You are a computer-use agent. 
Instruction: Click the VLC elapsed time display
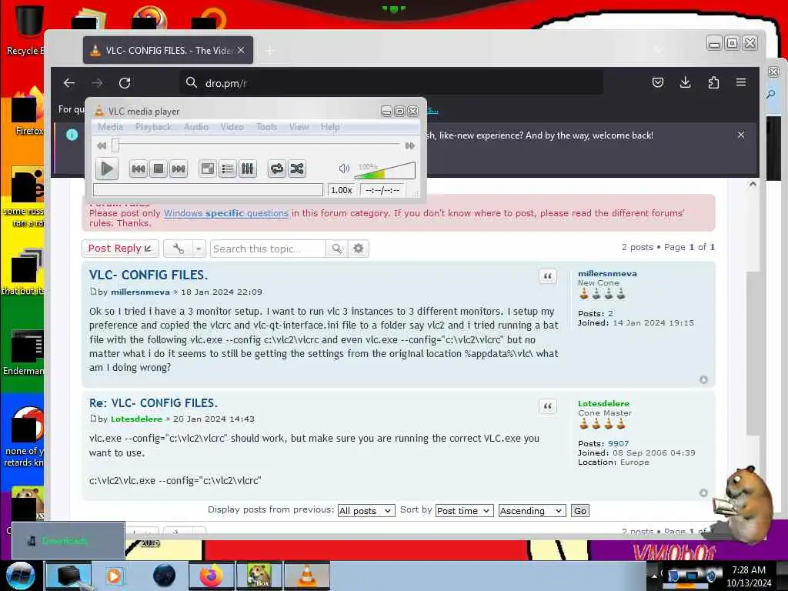click(x=382, y=190)
